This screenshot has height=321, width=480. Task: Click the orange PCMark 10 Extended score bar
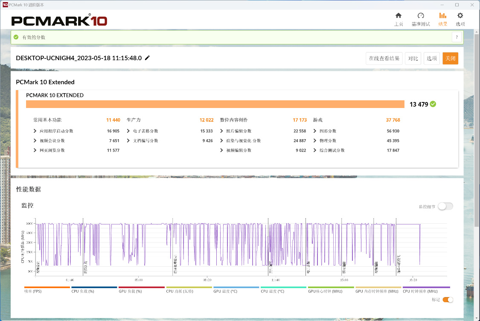(215, 104)
